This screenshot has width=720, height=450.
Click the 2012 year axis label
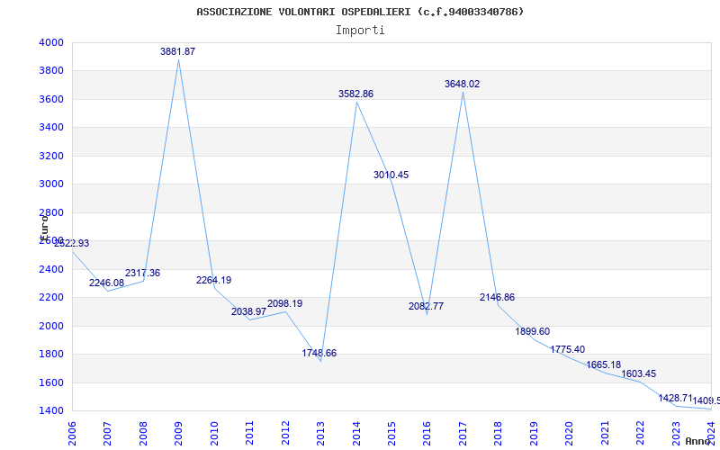coord(285,434)
